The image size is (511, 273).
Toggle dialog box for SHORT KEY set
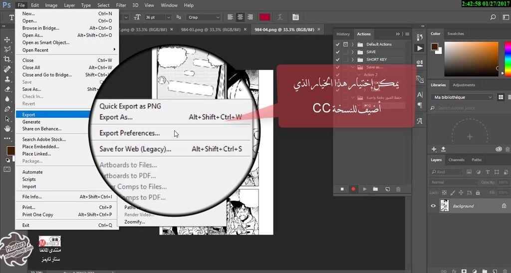(x=345, y=59)
